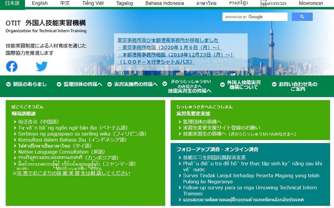Open the OTIT Facebook page icon
This screenshot has height=208, width=334.
pos(12,66)
